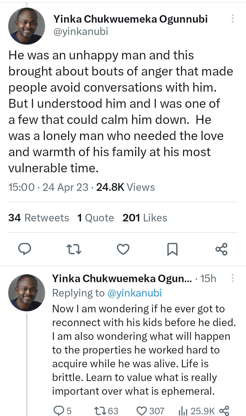Open Yinka Chukwuemeka Ogunnubi's name in main tweet
Image resolution: width=246 pixels, height=416 pixels.
click(130, 19)
